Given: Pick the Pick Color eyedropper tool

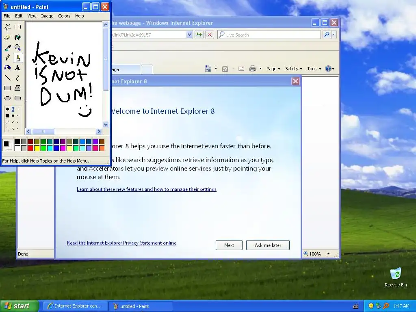Looking at the screenshot, I should [x=7, y=48].
